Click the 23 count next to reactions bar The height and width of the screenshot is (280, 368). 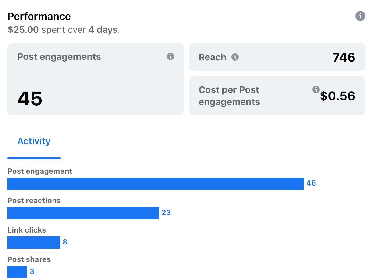166,213
